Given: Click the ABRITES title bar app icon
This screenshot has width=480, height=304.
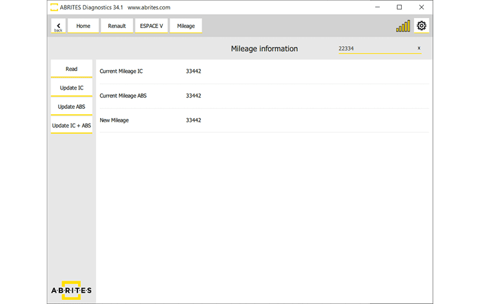Looking at the screenshot, I should click(54, 7).
